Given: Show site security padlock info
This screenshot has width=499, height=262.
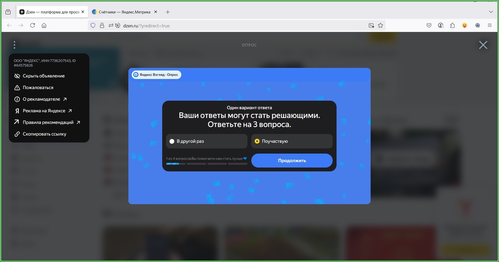Looking at the screenshot, I should click(102, 25).
